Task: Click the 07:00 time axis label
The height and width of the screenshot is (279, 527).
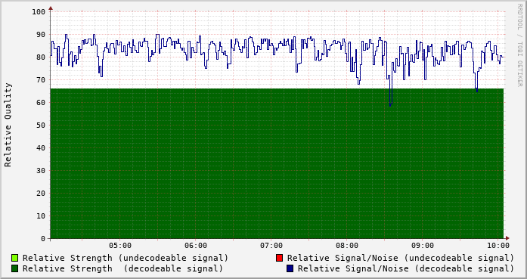Action: pyautogui.click(x=271, y=246)
